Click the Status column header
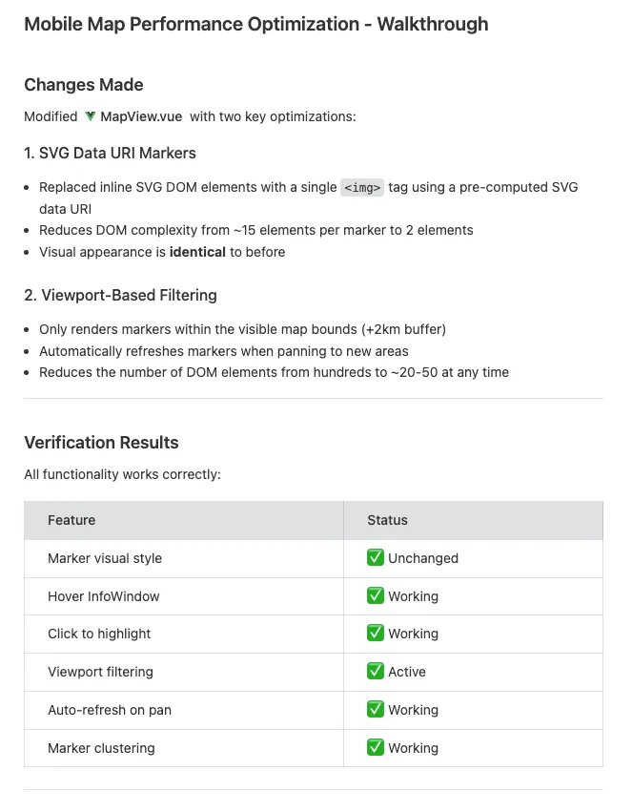This screenshot has width=632, height=812. click(x=387, y=520)
